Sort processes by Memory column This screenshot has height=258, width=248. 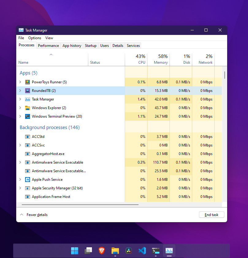158,60
